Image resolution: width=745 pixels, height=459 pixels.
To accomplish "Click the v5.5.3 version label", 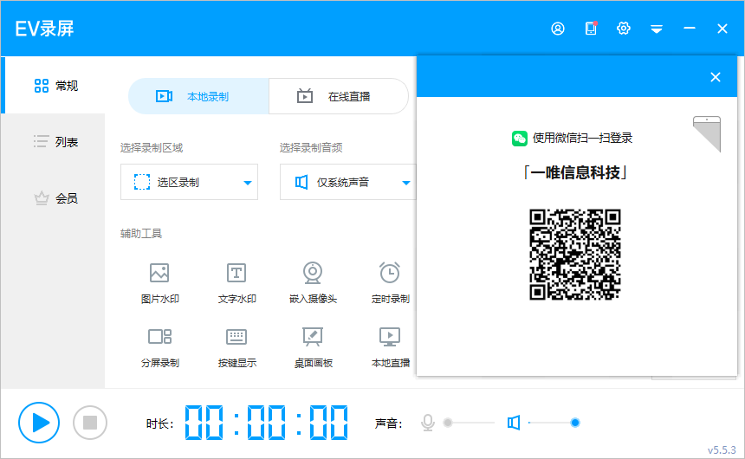I will [722, 450].
